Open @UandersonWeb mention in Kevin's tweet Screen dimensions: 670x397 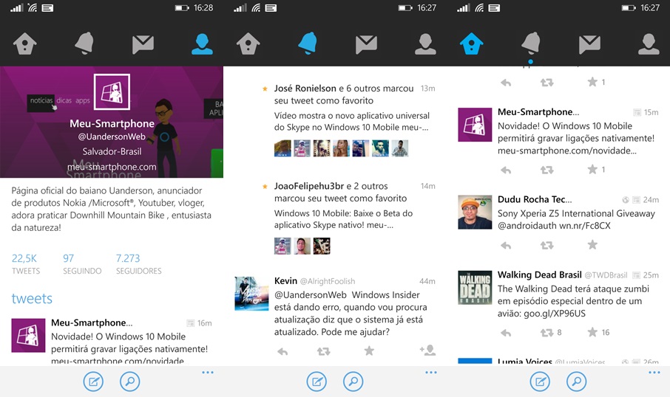pos(311,295)
